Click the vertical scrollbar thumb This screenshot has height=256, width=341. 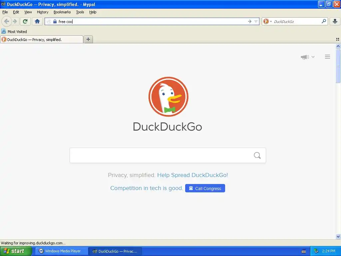338,66
